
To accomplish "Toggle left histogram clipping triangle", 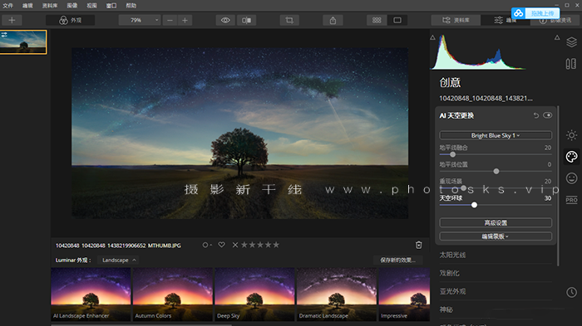I will 433,37.
